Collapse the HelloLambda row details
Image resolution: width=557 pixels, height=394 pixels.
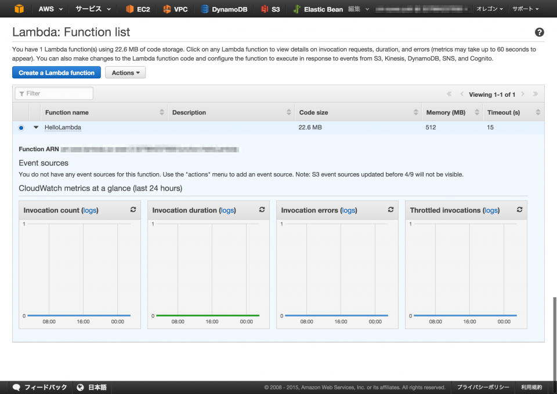click(35, 127)
